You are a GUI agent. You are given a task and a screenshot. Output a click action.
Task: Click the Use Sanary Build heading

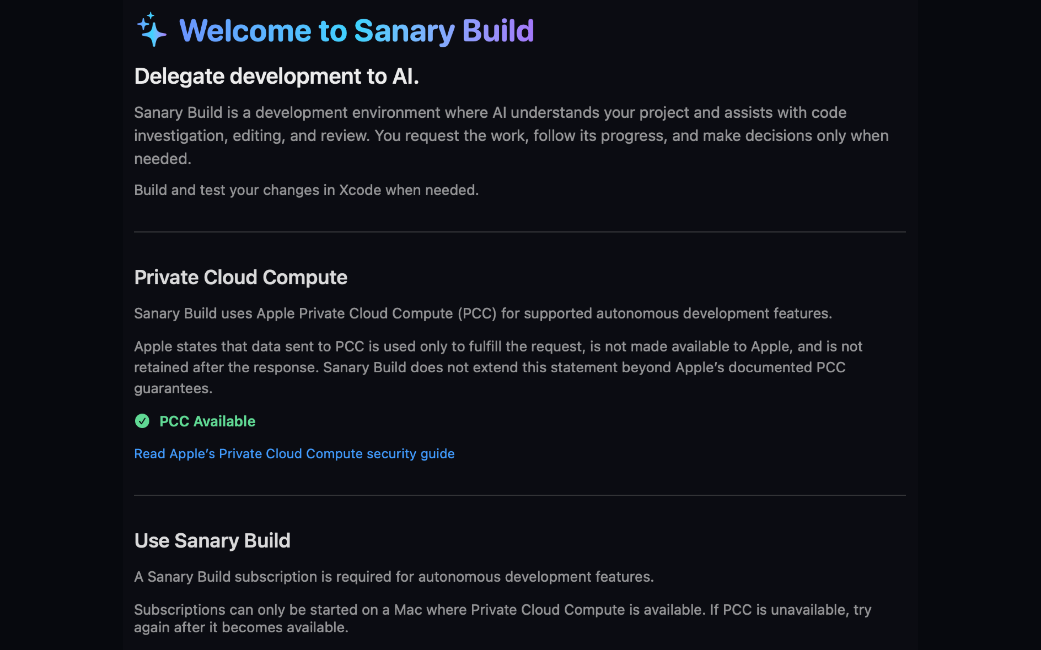[212, 541]
